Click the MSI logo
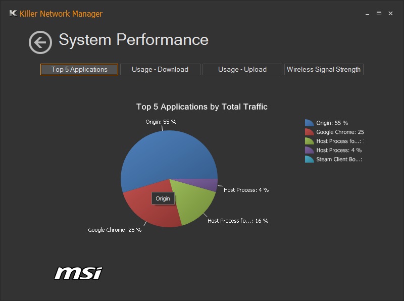This screenshot has width=404, height=301. click(78, 273)
